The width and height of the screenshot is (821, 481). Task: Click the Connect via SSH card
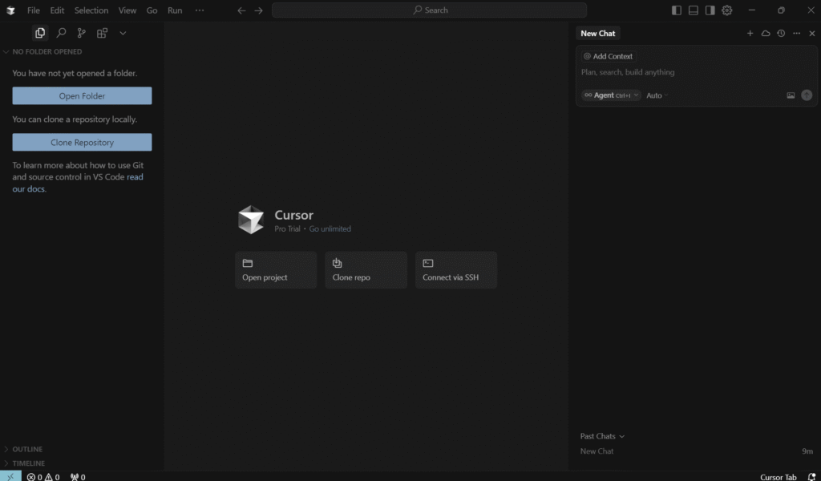click(x=456, y=270)
